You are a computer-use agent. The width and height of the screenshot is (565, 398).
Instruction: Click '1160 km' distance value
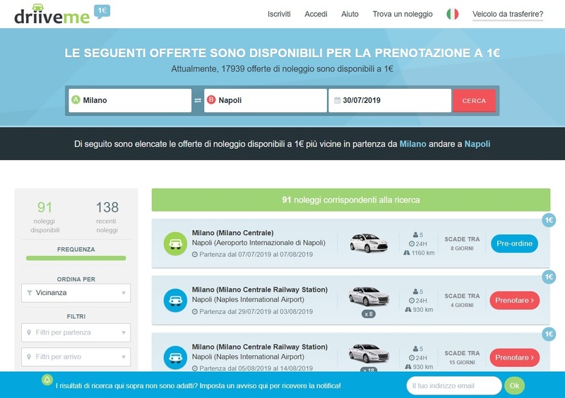[x=423, y=253]
